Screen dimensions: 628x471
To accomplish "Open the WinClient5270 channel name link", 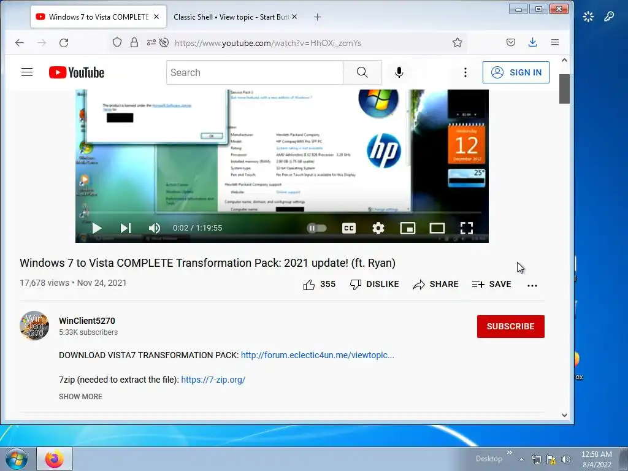I will 87,321.
